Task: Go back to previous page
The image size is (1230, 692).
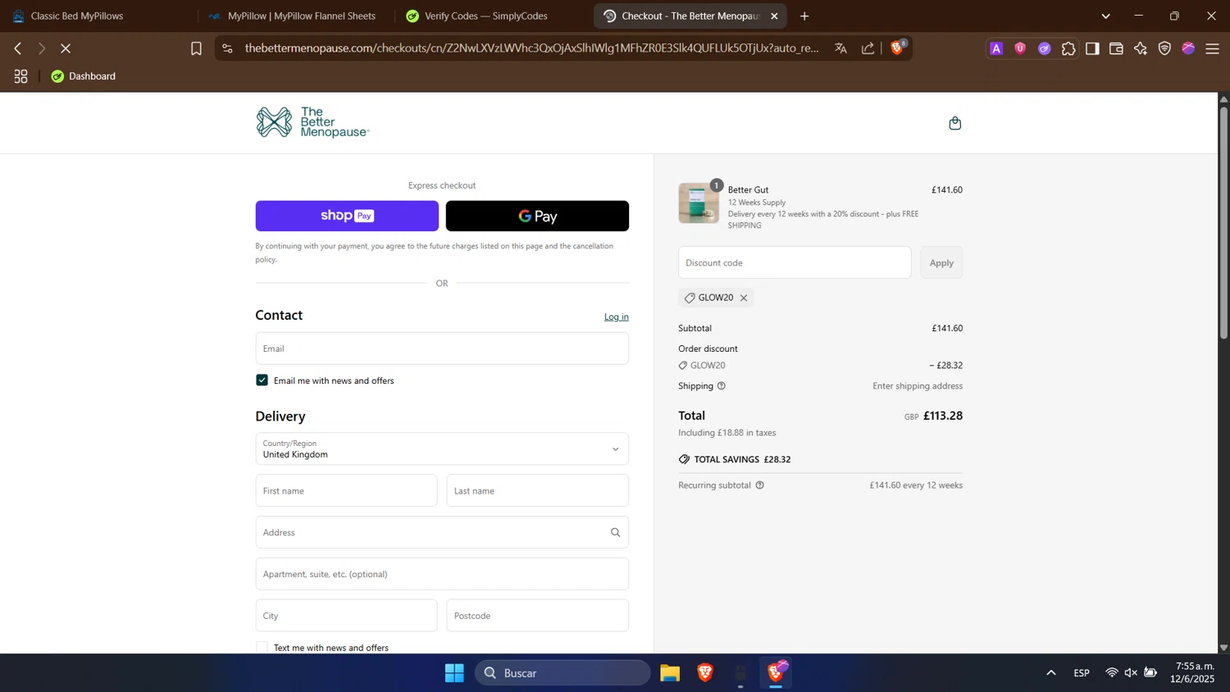Action: click(18, 48)
